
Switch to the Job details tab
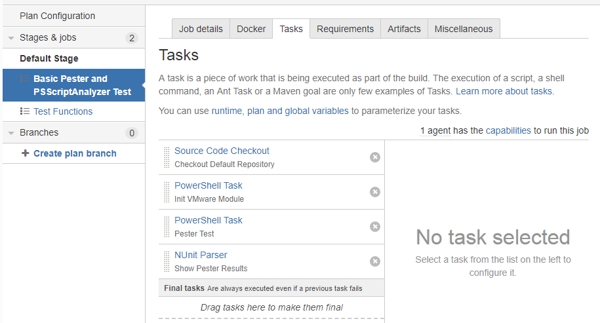pyautogui.click(x=201, y=29)
